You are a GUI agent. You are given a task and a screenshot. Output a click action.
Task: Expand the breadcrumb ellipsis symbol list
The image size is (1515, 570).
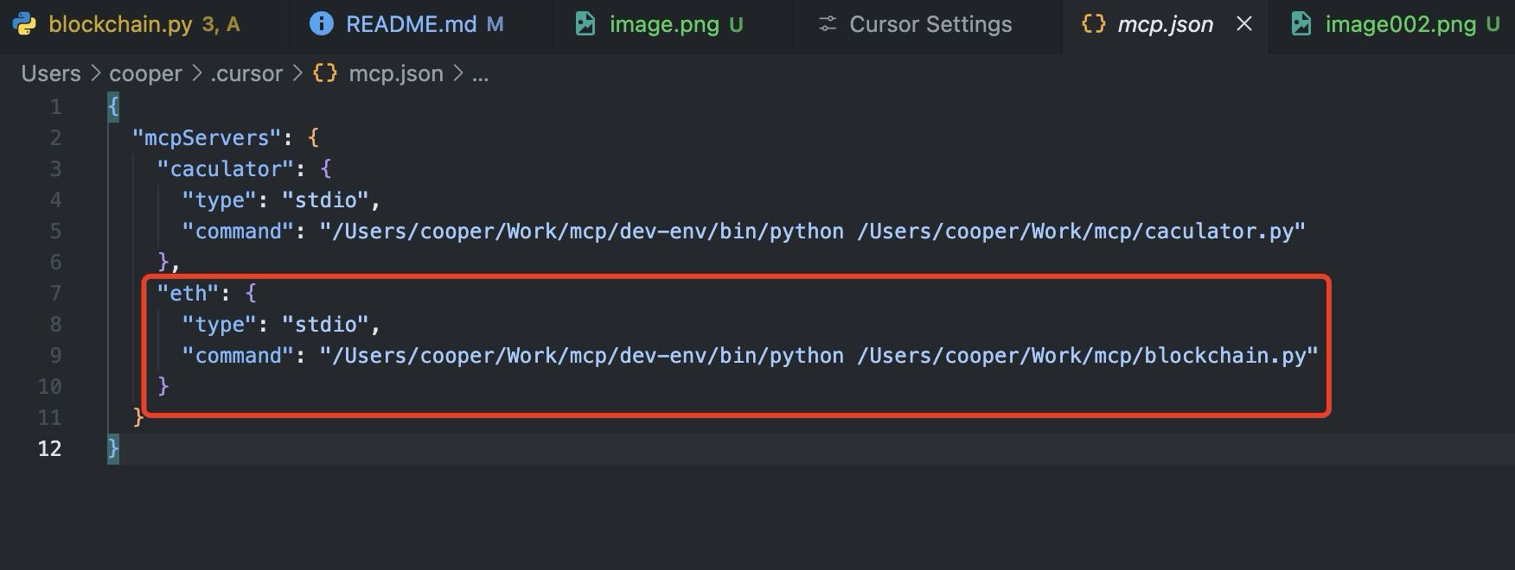[x=480, y=74]
